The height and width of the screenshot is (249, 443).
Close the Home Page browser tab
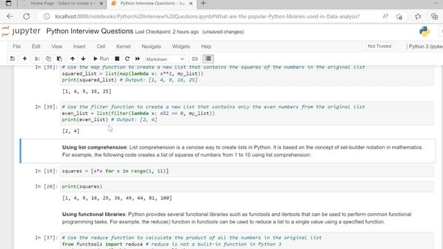(101, 3)
